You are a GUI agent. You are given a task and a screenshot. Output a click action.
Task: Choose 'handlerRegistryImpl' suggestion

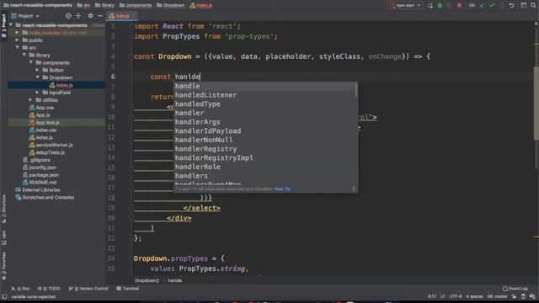(265, 157)
